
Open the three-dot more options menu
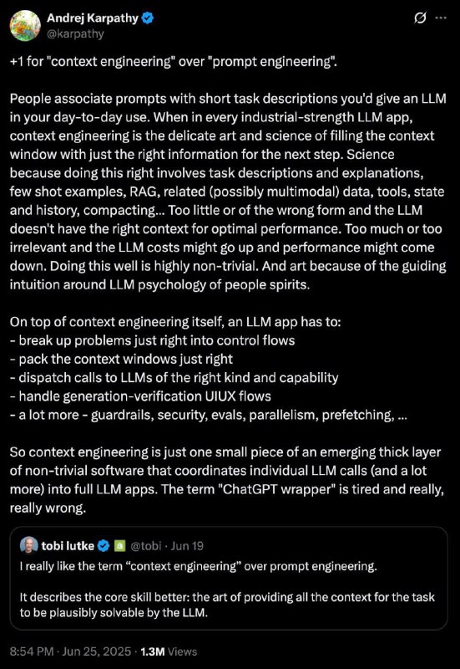(441, 18)
